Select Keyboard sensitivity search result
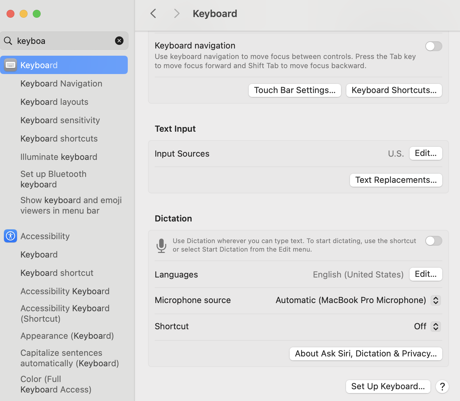460x401 pixels. 60,120
